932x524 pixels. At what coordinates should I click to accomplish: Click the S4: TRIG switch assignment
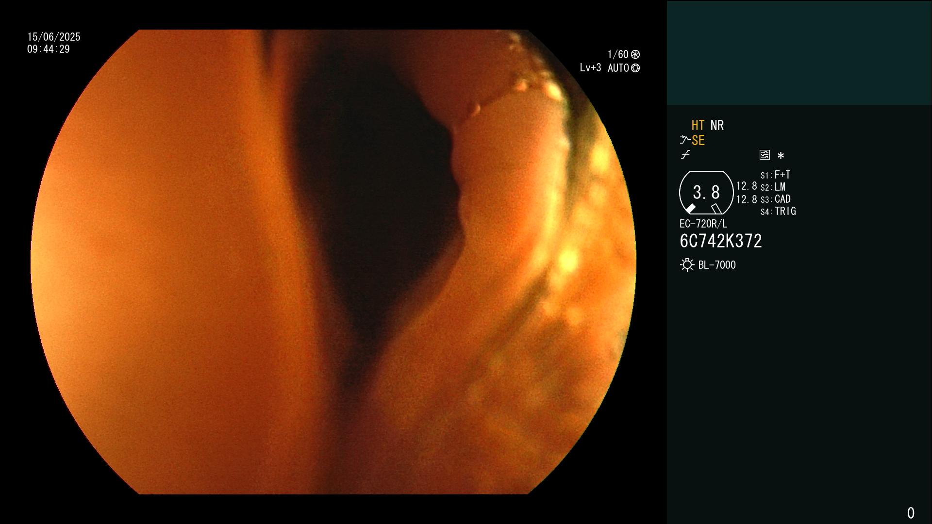point(778,211)
